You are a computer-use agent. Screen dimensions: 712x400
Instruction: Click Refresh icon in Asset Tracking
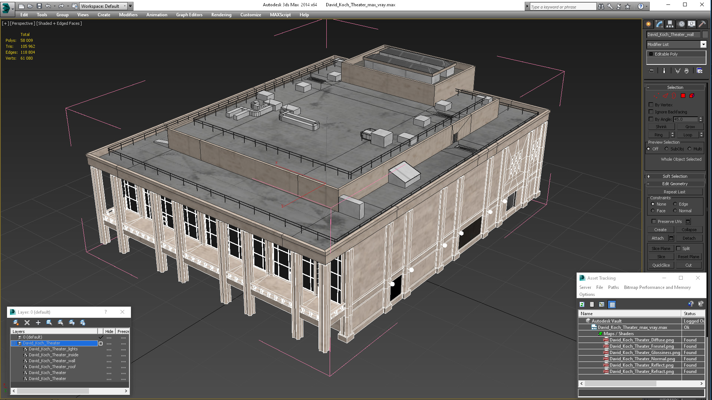click(x=582, y=304)
